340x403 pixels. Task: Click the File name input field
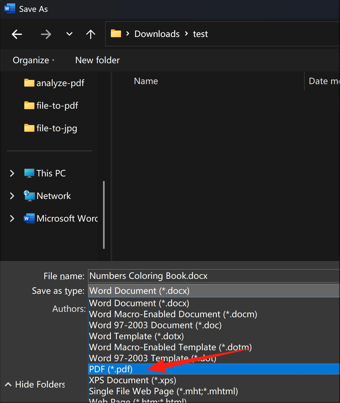(214, 276)
